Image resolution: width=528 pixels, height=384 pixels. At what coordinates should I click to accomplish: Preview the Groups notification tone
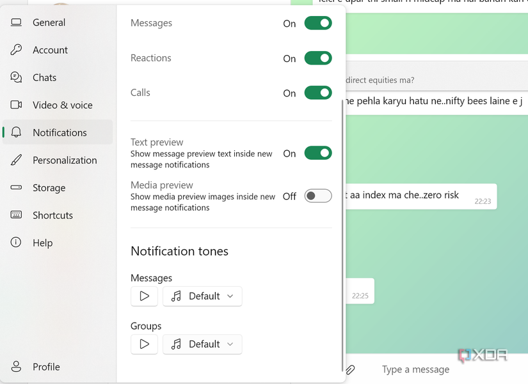[144, 344]
